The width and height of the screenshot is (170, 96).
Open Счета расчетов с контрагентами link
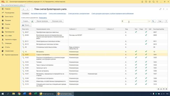pos(79,14)
